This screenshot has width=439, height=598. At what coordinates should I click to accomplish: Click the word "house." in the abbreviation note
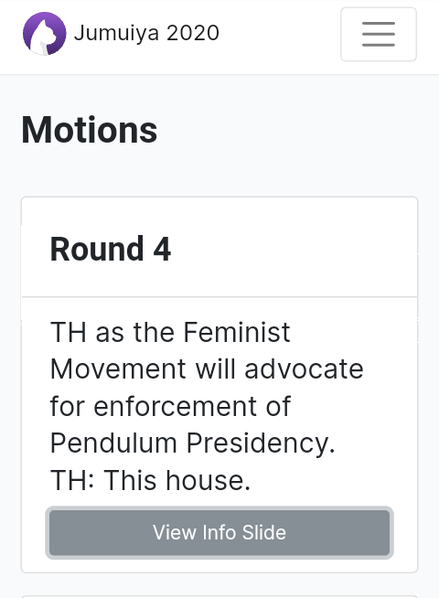click(209, 480)
